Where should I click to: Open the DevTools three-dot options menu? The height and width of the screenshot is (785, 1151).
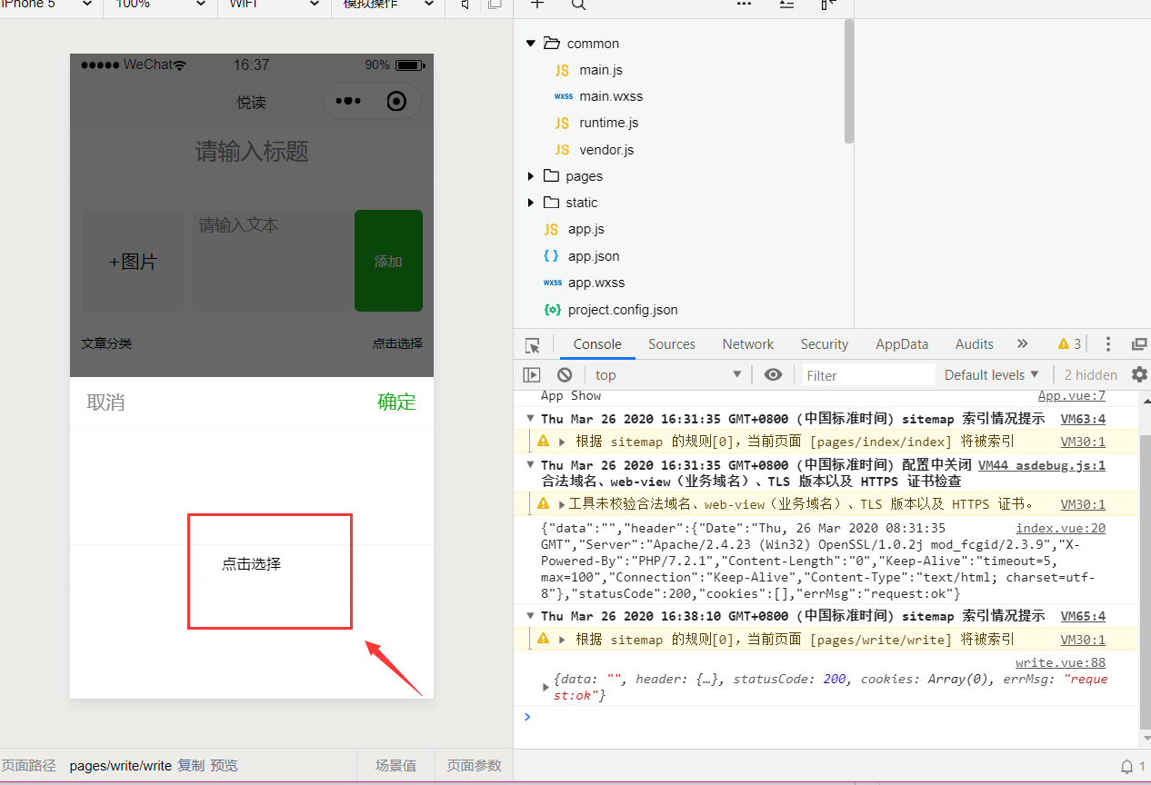[x=1107, y=344]
